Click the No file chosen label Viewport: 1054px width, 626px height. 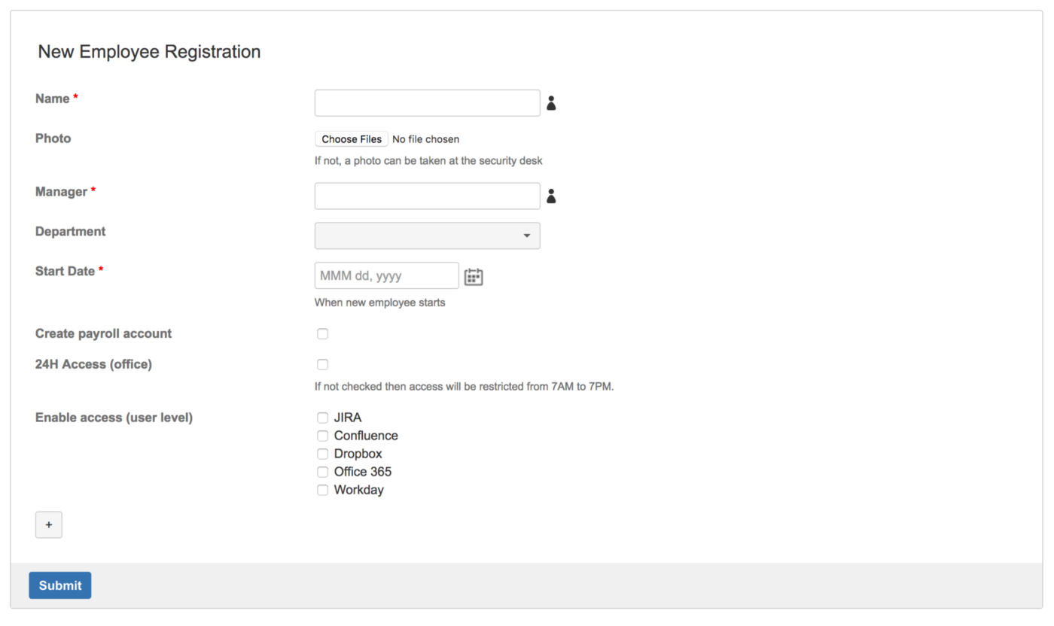point(425,138)
